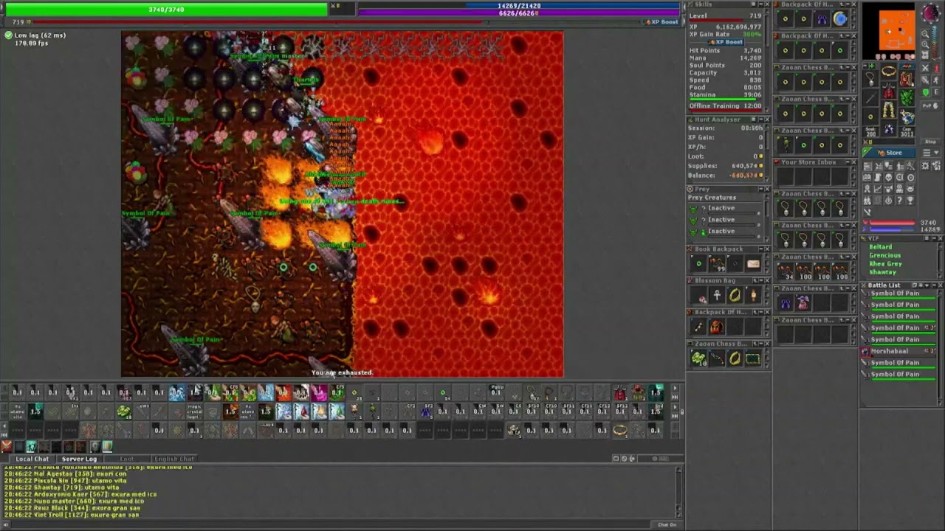Image resolution: width=945 pixels, height=531 pixels.
Task: Toggle the Chat On button
Action: coord(667,524)
